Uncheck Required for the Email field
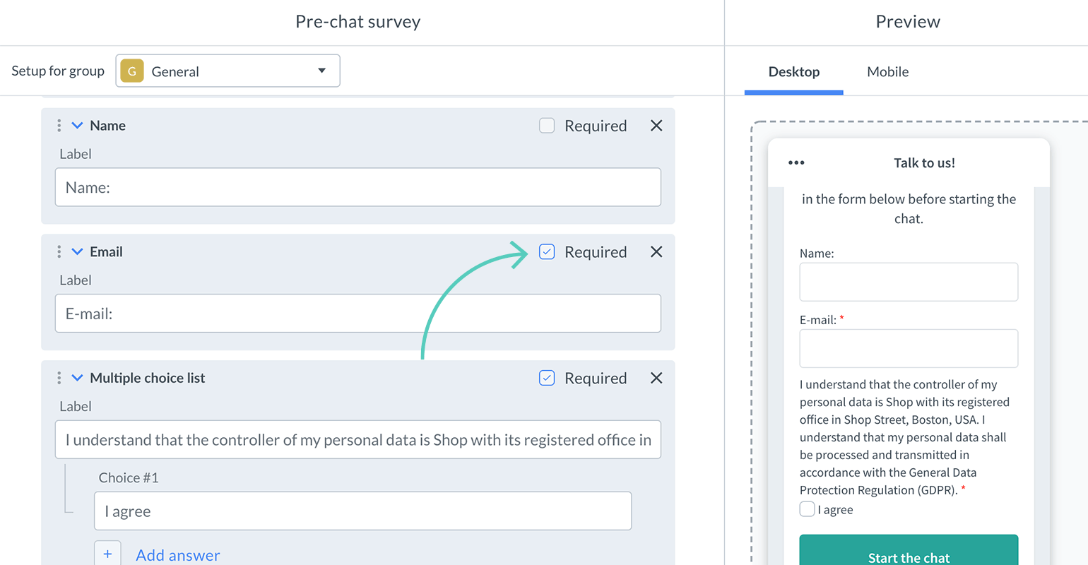The height and width of the screenshot is (565, 1088). tap(547, 252)
